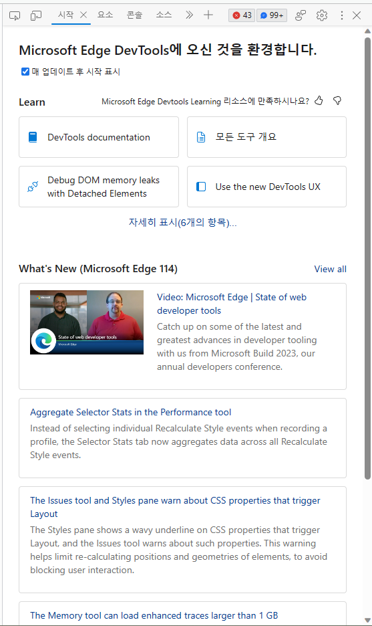The image size is (372, 626).
Task: Click the 리소스에 만족하시나요? feedback question text
Action: (x=205, y=102)
